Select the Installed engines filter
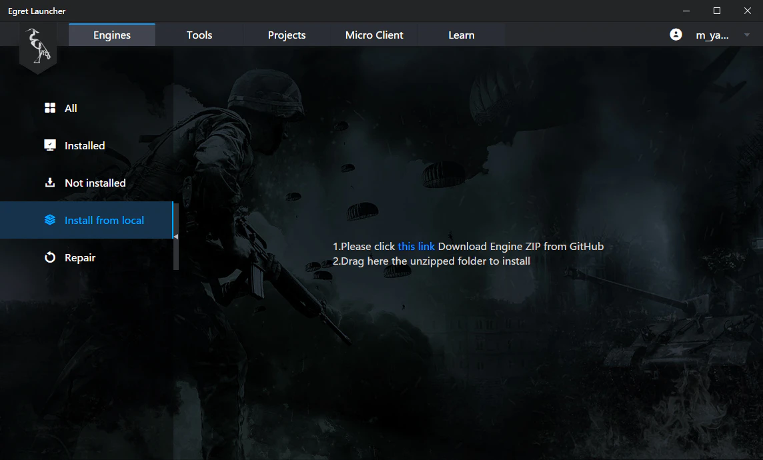This screenshot has width=763, height=460. (x=87, y=145)
